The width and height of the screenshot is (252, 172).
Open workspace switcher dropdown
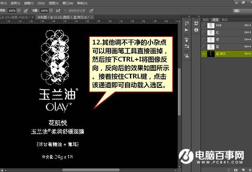(242, 11)
